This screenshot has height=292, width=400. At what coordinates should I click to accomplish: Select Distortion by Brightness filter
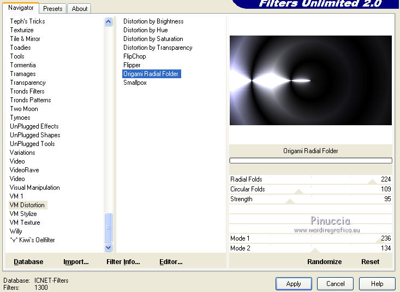pos(153,21)
